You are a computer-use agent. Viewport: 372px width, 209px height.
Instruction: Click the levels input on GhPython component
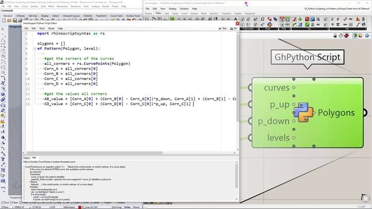pos(278,138)
